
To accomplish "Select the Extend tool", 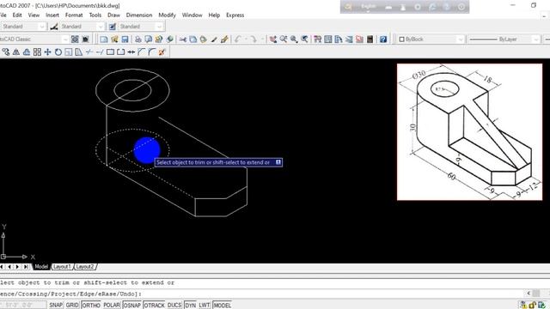I will coord(100,52).
